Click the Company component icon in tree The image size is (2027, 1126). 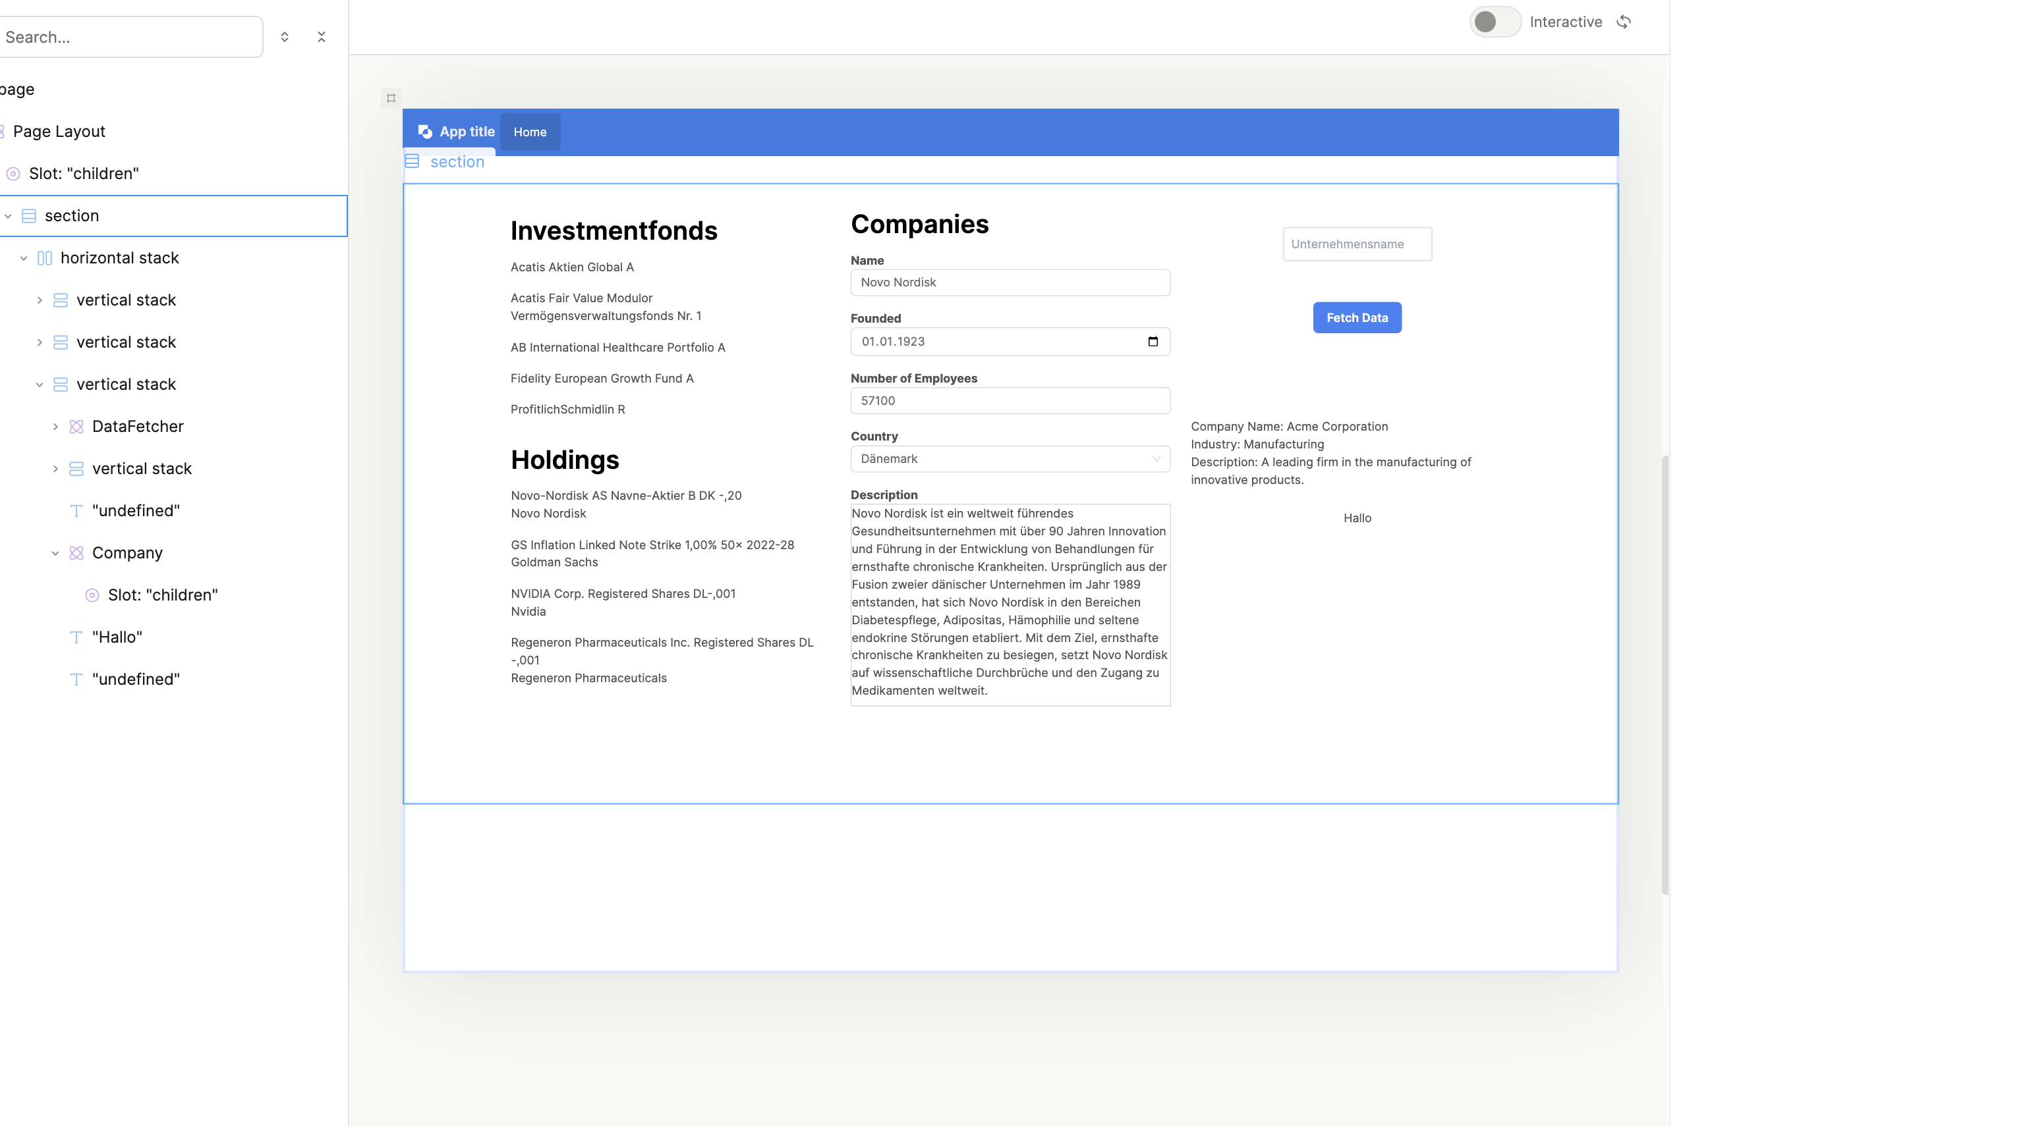pyautogui.click(x=76, y=552)
